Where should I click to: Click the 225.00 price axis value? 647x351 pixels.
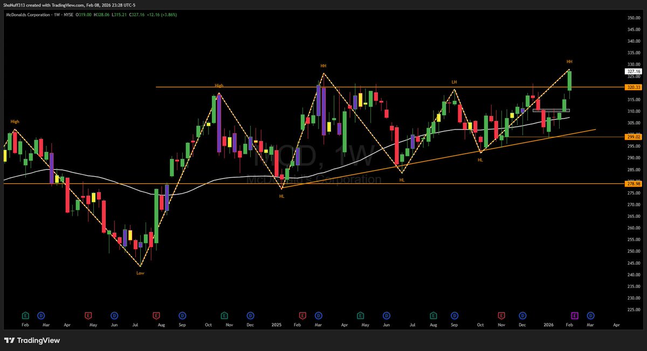[x=633, y=309]
